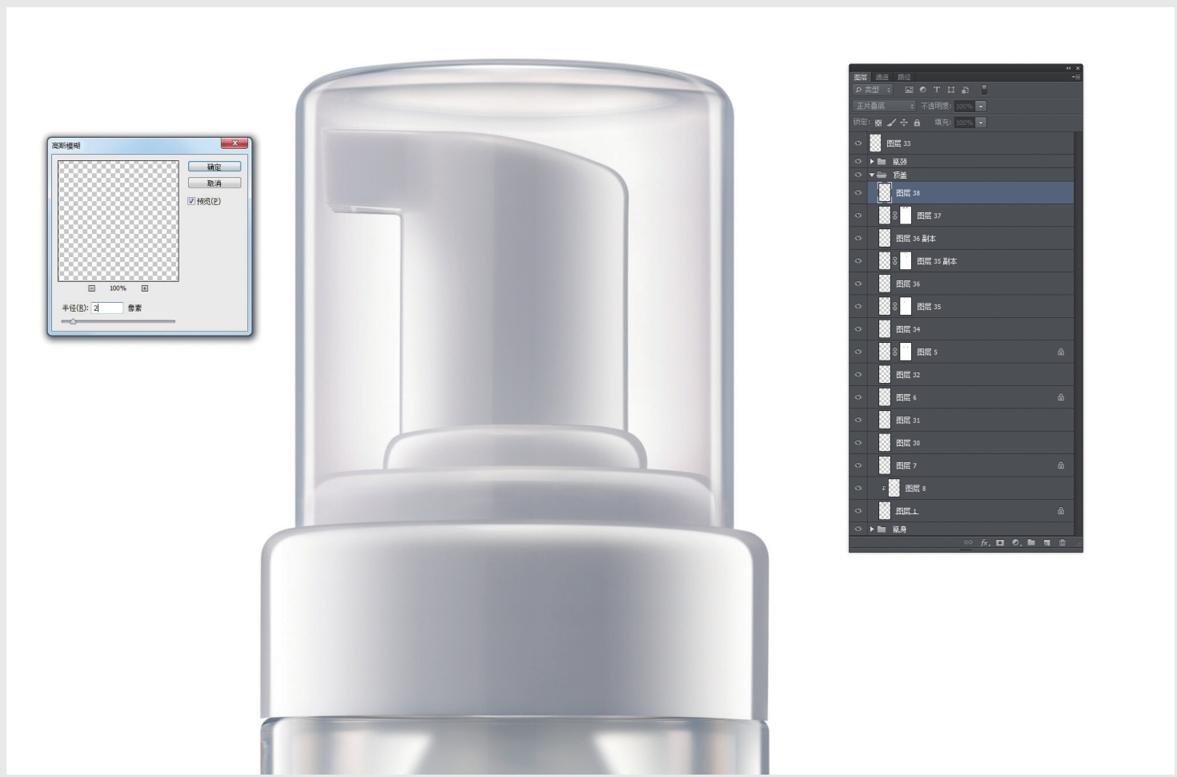Click the radius slider handle
1177x777 pixels.
73,321
